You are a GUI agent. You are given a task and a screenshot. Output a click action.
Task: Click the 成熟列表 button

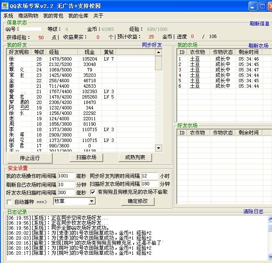coord(135,157)
